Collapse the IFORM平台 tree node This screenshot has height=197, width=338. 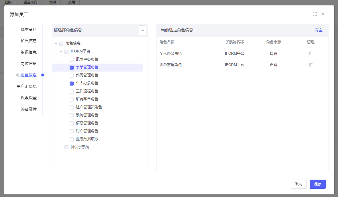click(61, 52)
